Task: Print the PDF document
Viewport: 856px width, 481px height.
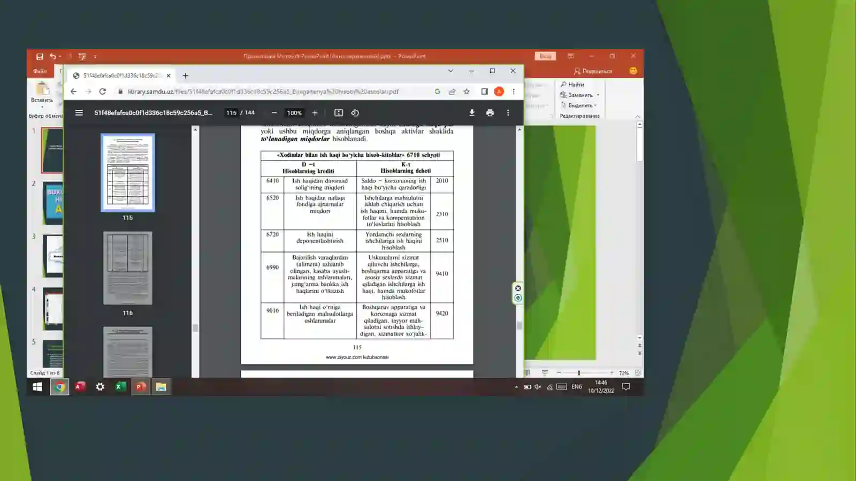Action: coord(490,113)
